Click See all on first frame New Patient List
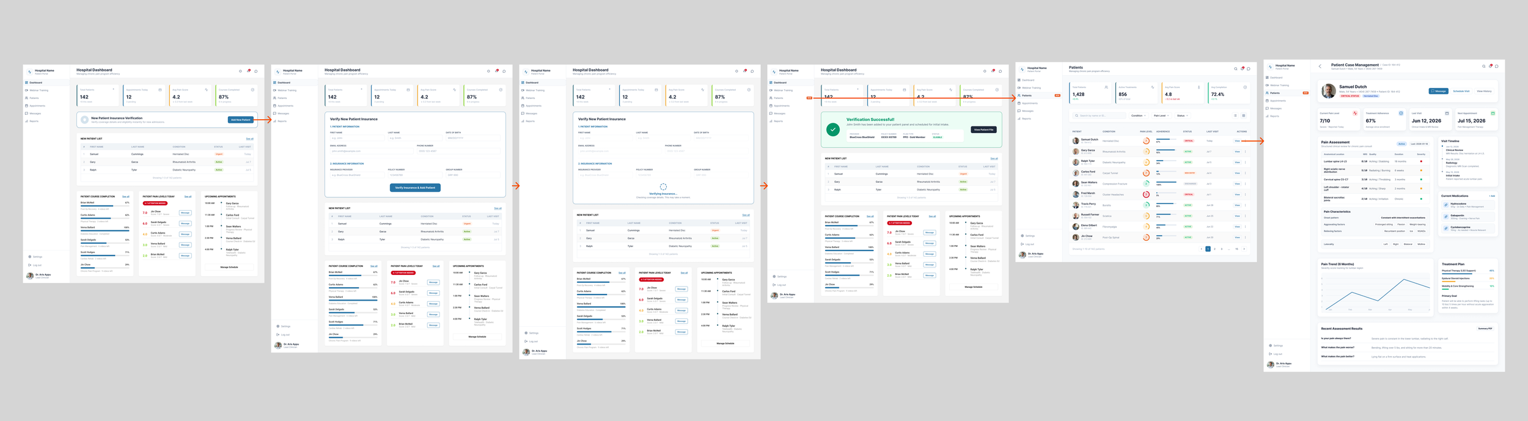 [x=249, y=139]
